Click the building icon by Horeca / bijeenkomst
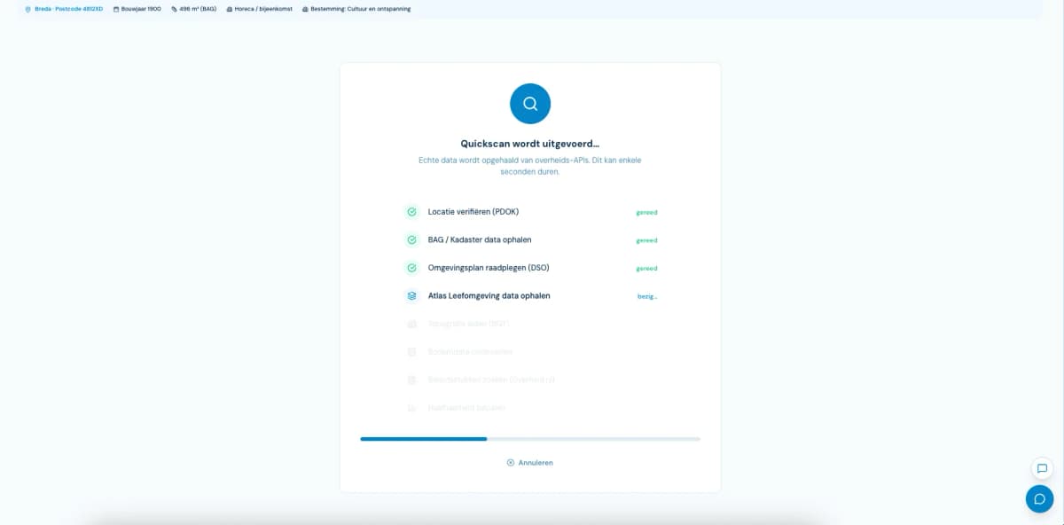Screen dimensions: 1064x525 click(230, 9)
